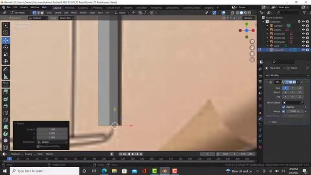Select the Smooth tool
Viewport: 311px width, 175px height.
6,140
